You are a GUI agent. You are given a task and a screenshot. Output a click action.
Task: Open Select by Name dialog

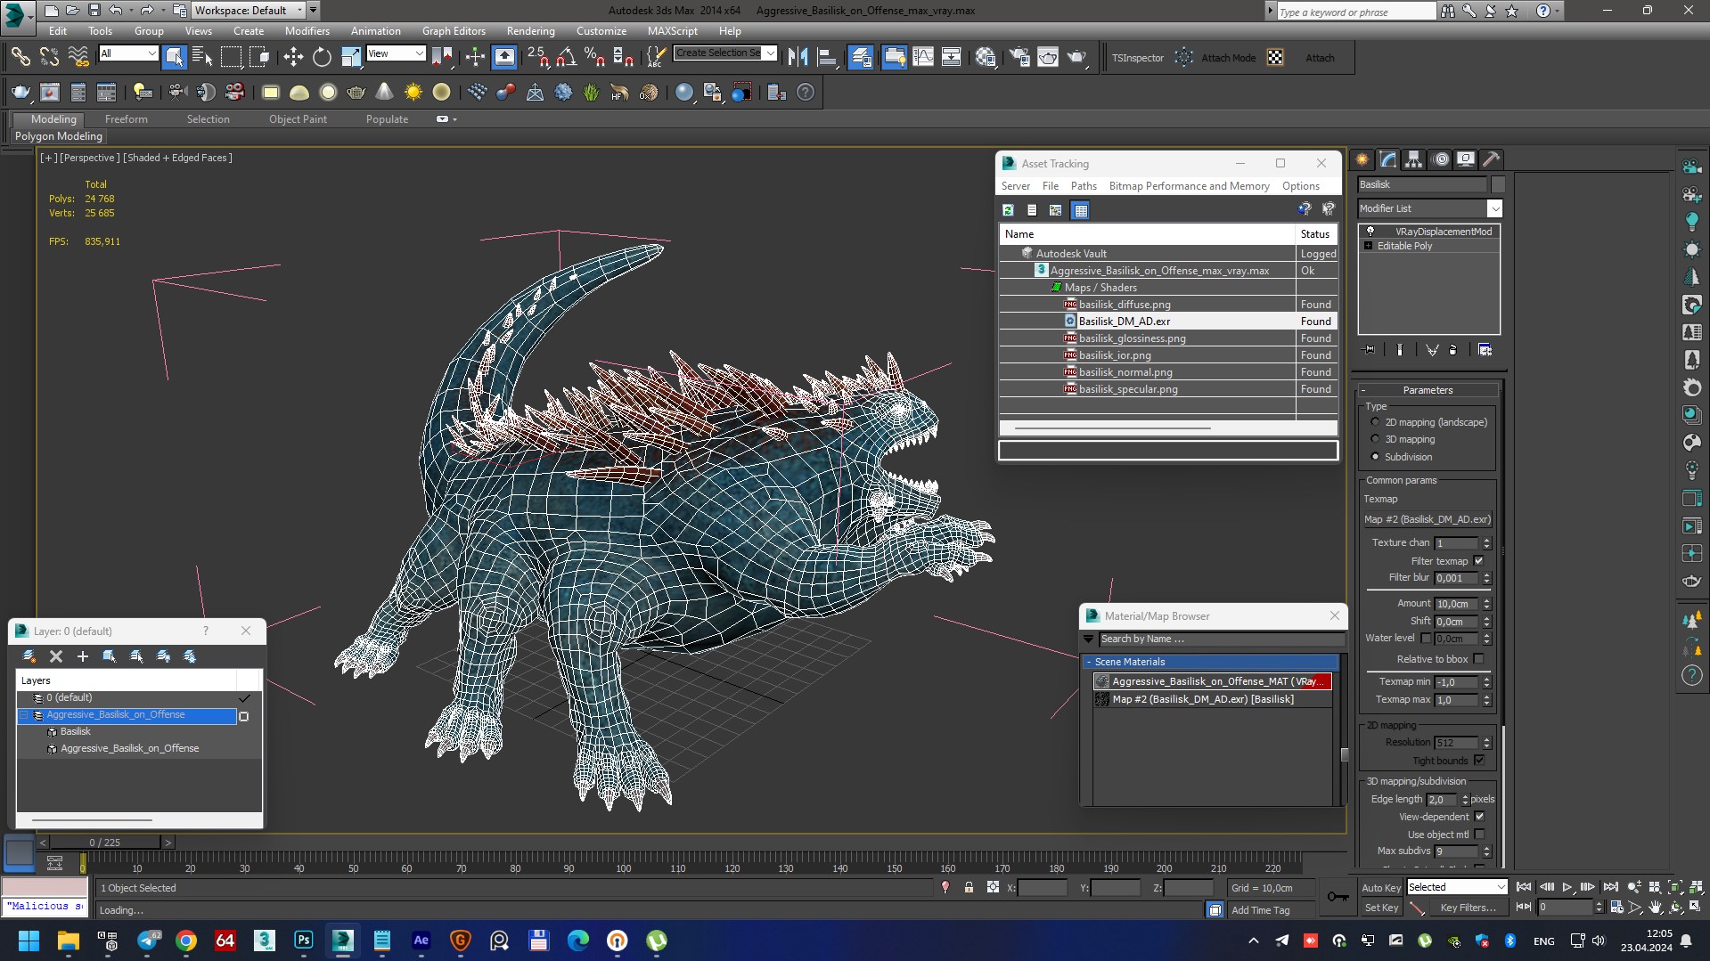click(202, 57)
